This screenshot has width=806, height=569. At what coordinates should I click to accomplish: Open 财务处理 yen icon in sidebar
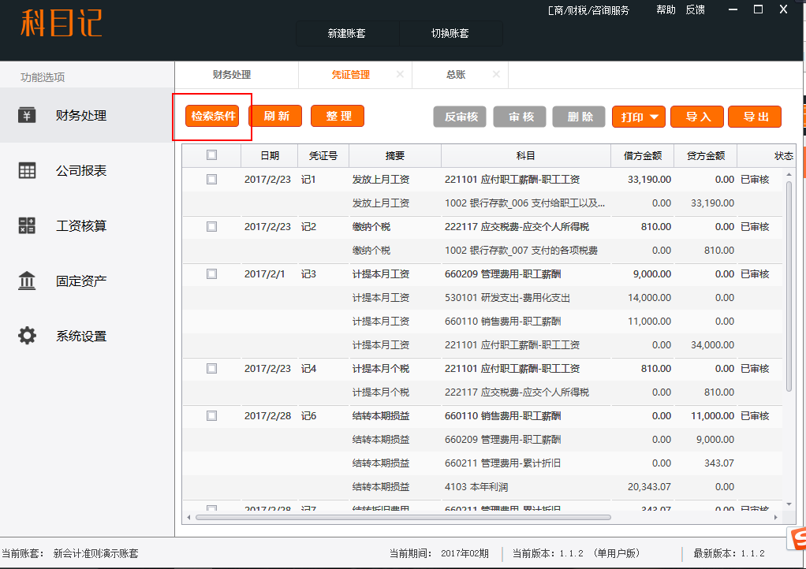28,116
